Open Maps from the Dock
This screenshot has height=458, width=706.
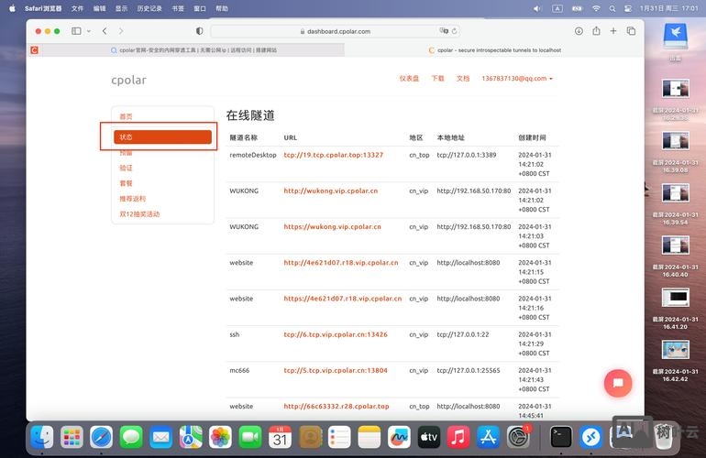click(191, 437)
